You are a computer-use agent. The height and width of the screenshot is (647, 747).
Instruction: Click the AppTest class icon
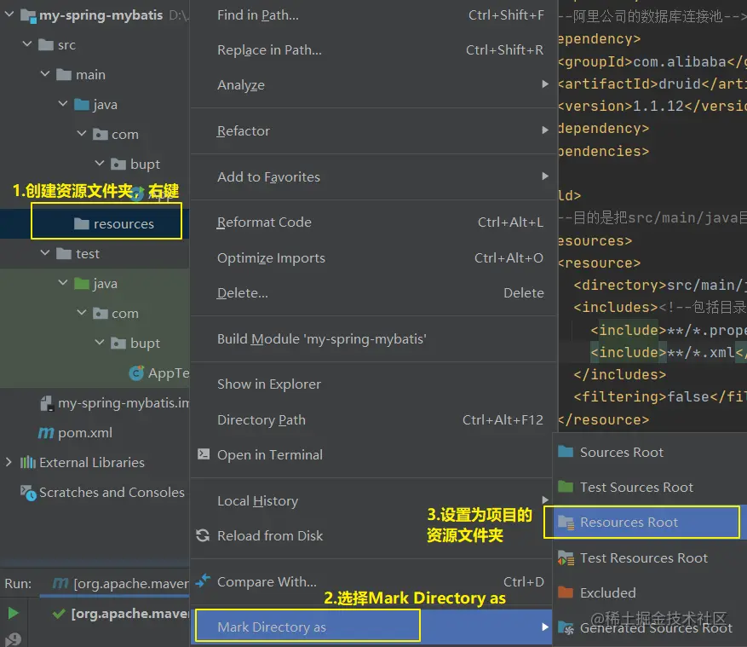136,373
